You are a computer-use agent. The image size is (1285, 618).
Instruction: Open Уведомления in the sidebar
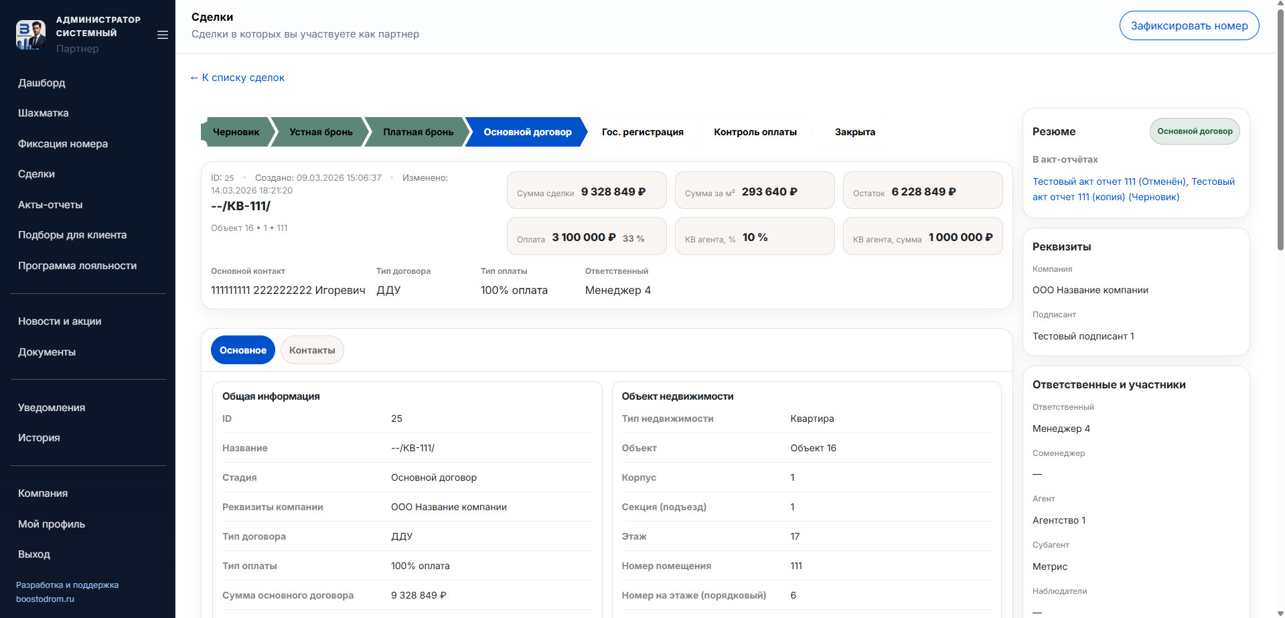click(52, 408)
